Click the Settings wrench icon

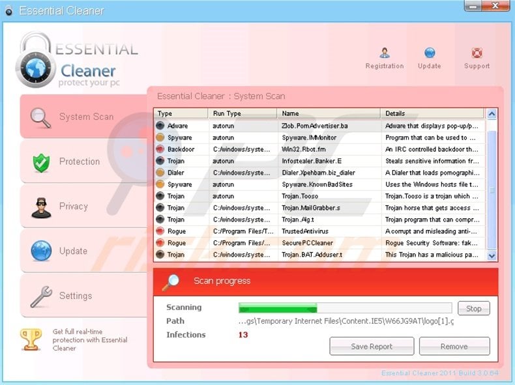41,296
